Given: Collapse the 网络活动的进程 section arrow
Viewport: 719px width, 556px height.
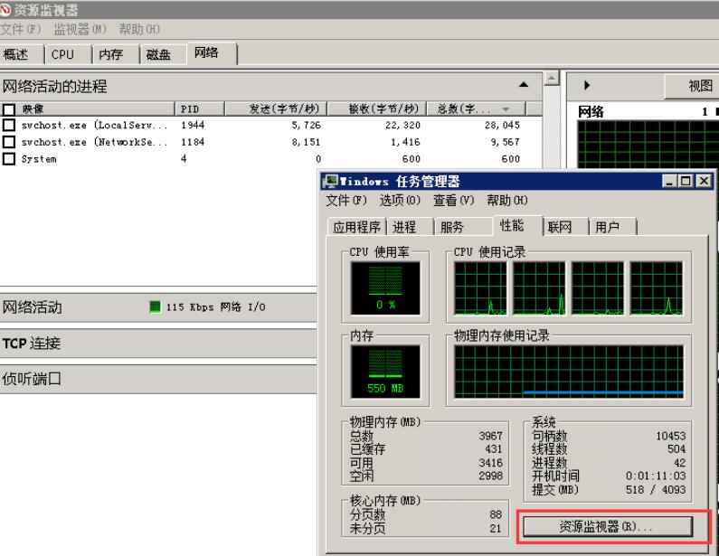Looking at the screenshot, I should tap(524, 85).
